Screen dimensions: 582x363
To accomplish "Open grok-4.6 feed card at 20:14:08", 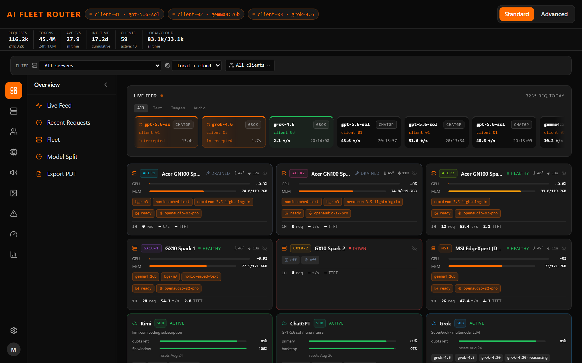I will (301, 132).
